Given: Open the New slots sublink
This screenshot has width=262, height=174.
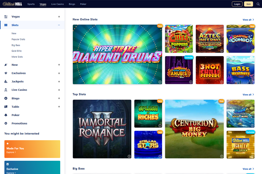Looking at the screenshot, I should [14, 33].
